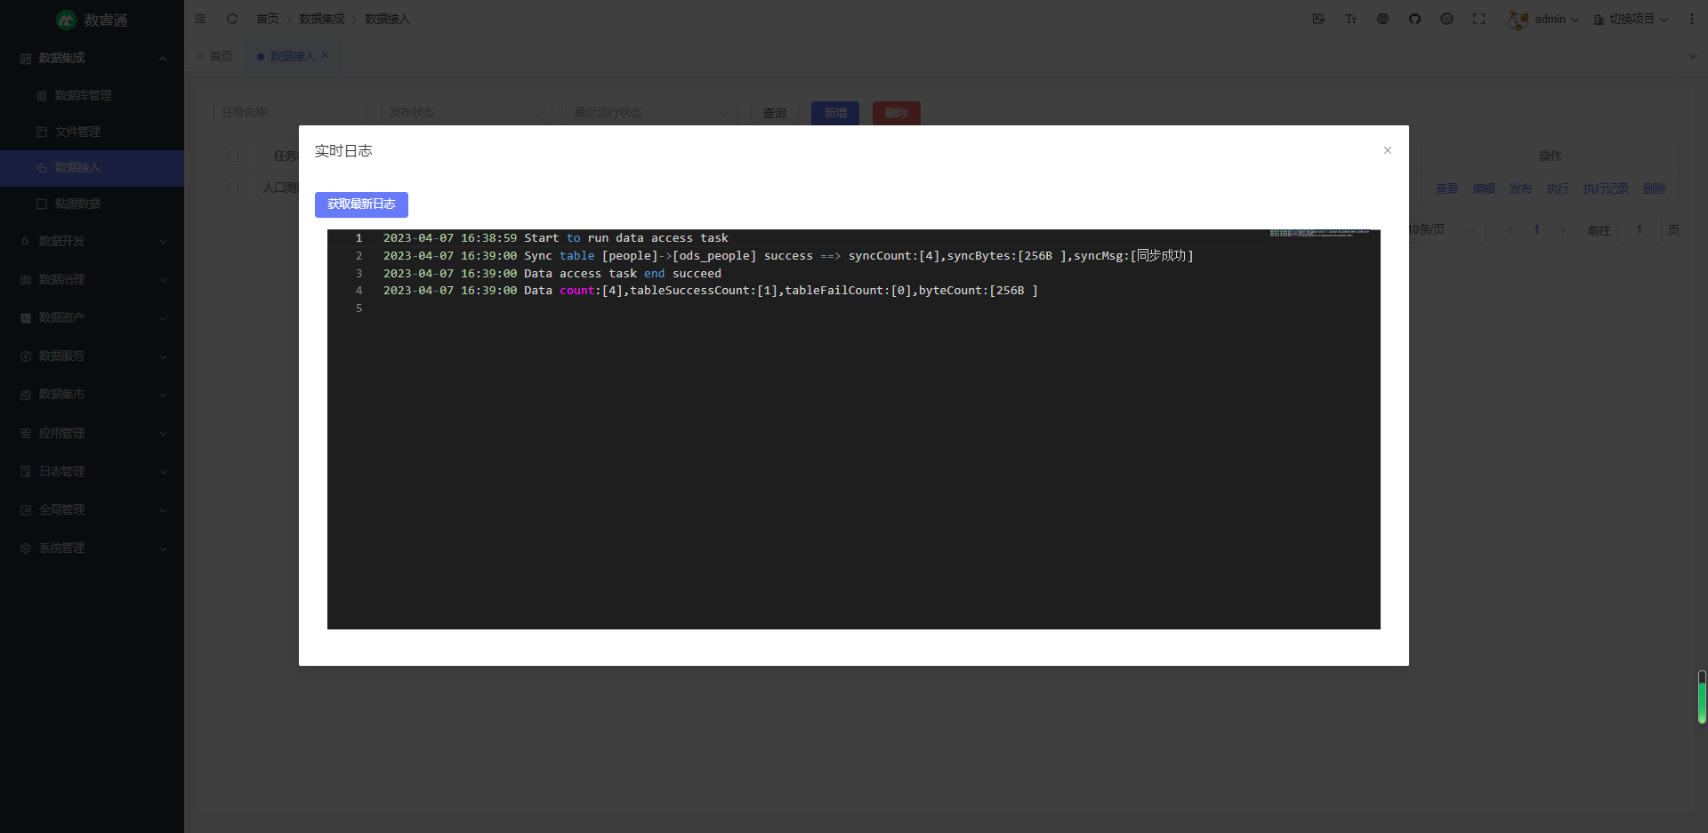This screenshot has height=833, width=1708.
Task: Click red 删除 button
Action: [897, 113]
